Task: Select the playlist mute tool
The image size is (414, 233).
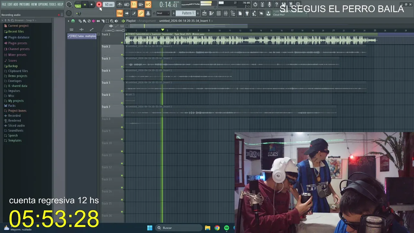Action: (x=94, y=21)
